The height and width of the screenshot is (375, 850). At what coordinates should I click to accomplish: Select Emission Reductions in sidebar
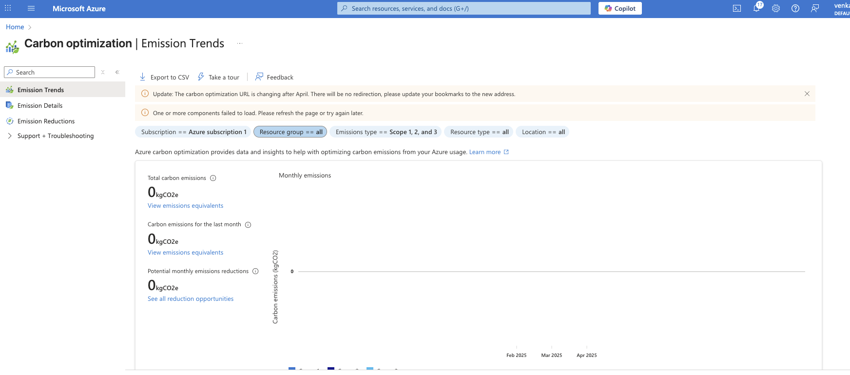[x=46, y=121]
